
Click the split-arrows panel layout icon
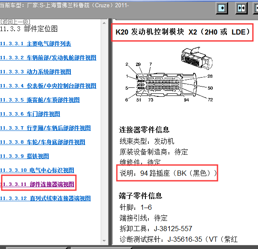241,8
